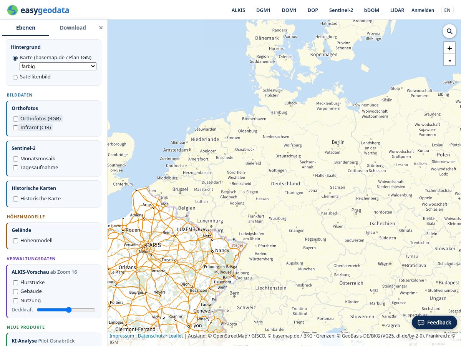This screenshot has height=346, width=461.
Task: Click the Hamburg label on the map
Action: [x=279, y=113]
